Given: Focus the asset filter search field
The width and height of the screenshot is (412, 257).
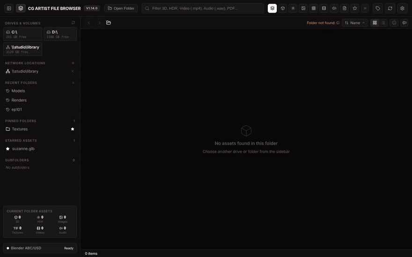Looking at the screenshot, I should pyautogui.click(x=203, y=8).
